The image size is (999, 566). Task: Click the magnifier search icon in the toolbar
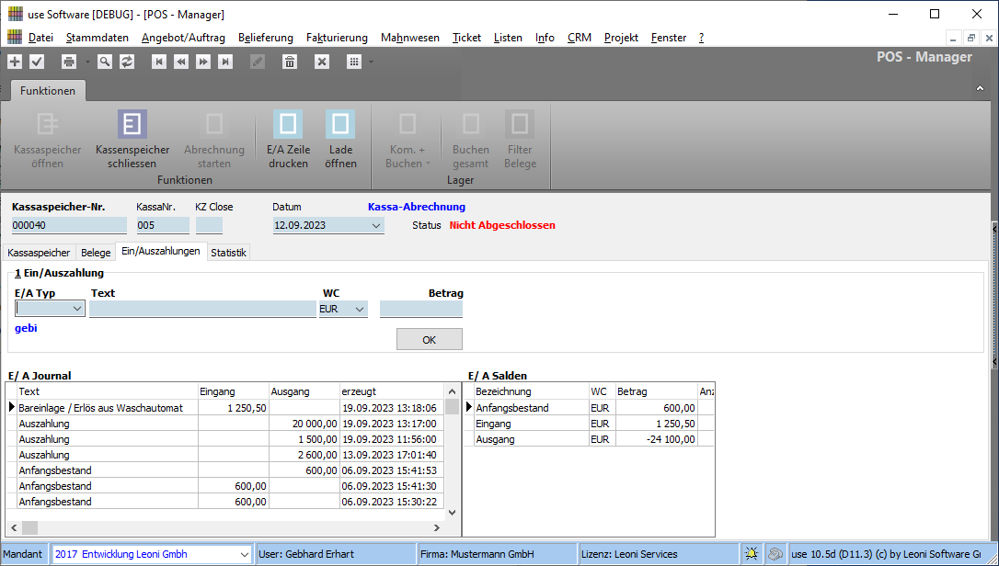coord(104,62)
